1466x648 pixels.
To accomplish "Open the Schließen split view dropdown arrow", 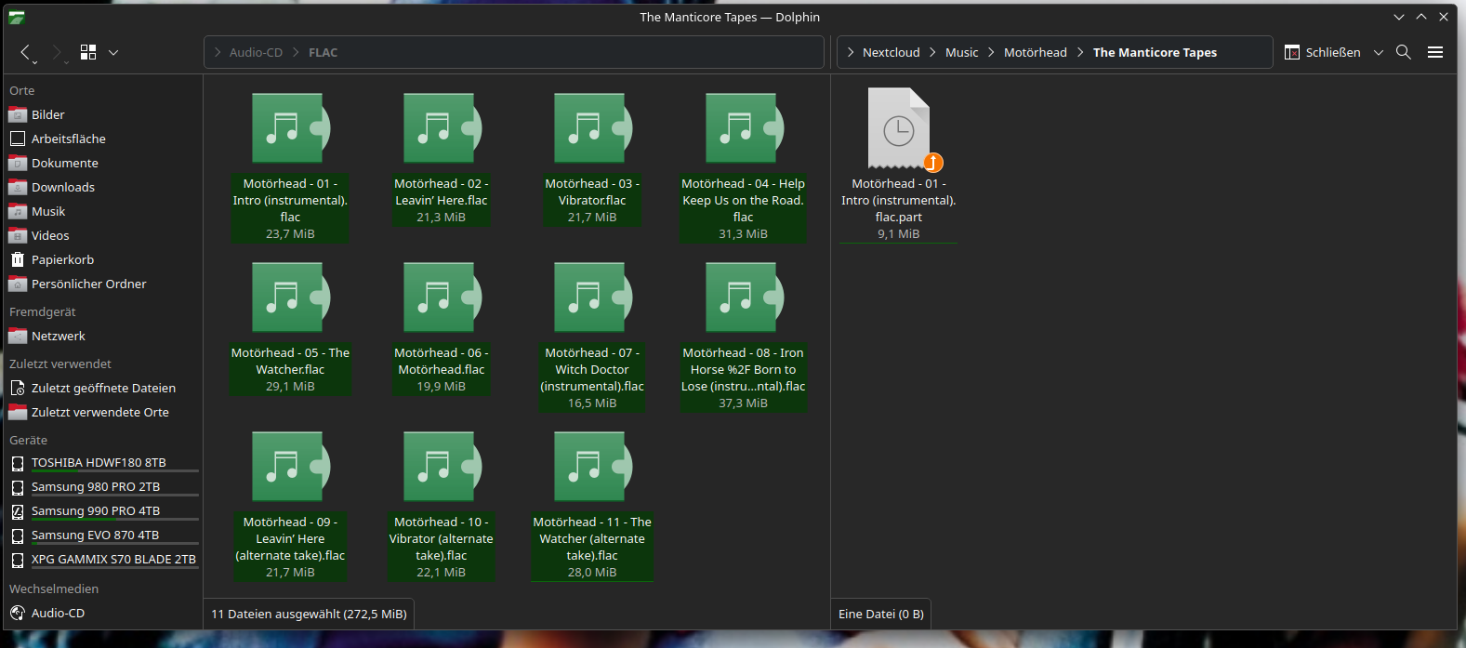I will point(1379,52).
